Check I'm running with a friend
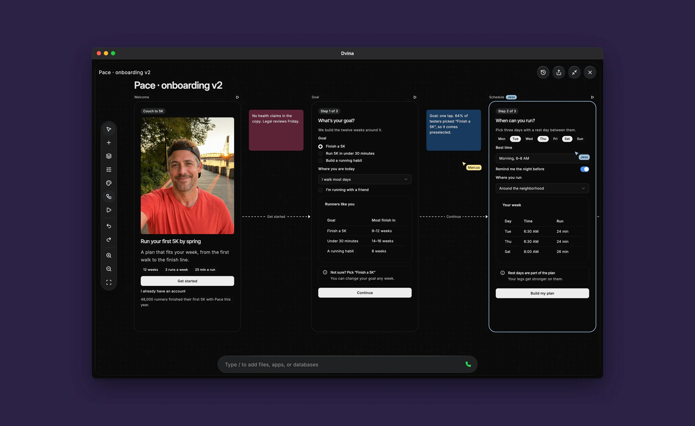 pyautogui.click(x=320, y=190)
